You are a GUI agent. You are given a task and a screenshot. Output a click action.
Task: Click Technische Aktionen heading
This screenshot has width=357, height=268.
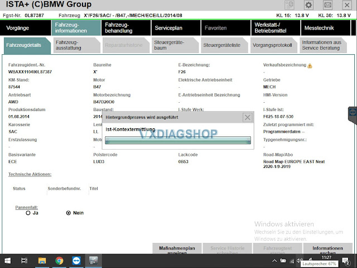pos(30,174)
